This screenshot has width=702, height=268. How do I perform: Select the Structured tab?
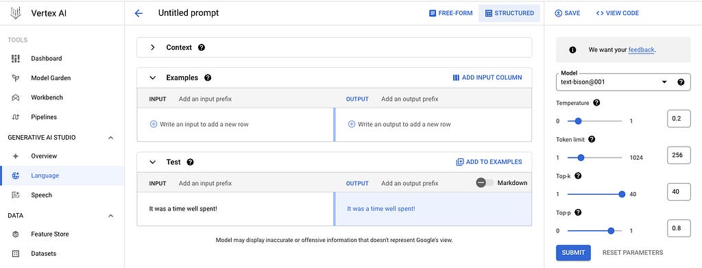pos(509,14)
